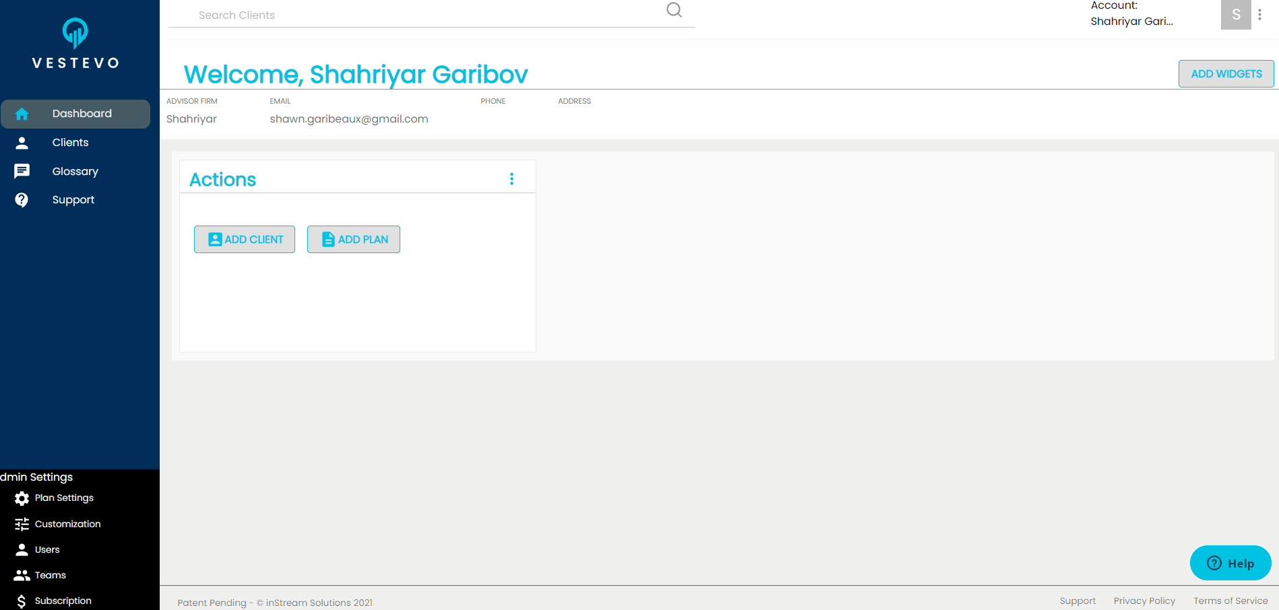Click the Support question mark icon
Image resolution: width=1279 pixels, height=610 pixels.
pyautogui.click(x=22, y=199)
